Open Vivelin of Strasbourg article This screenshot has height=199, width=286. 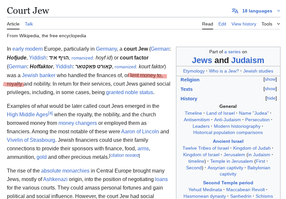(31, 140)
